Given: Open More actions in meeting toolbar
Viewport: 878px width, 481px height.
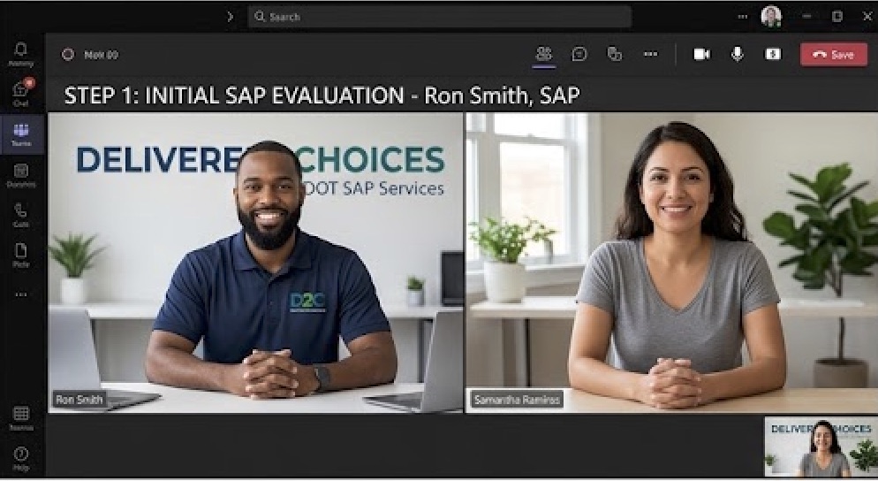Looking at the screenshot, I should [x=650, y=55].
